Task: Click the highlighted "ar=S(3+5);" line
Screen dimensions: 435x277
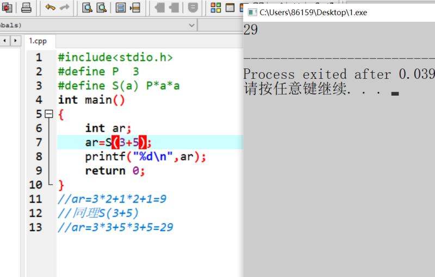Action: click(119, 142)
